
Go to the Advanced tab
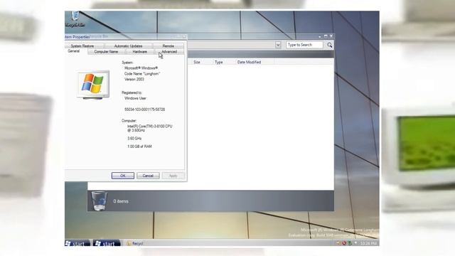coord(169,52)
